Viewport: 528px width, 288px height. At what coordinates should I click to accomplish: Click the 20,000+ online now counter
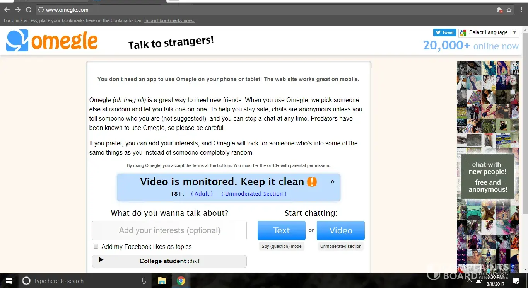pyautogui.click(x=471, y=46)
